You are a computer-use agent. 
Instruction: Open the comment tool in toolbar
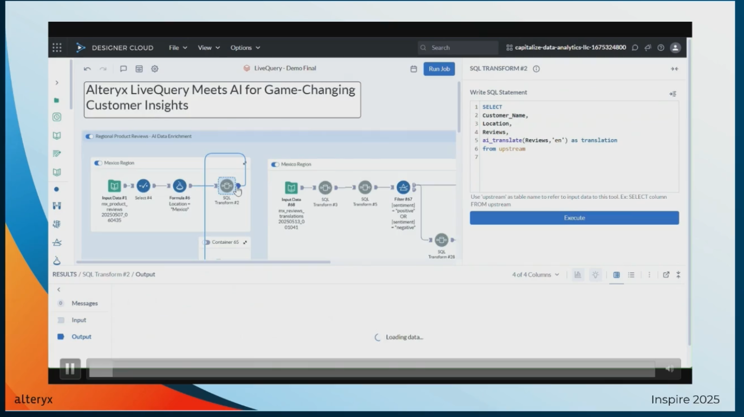click(x=123, y=69)
